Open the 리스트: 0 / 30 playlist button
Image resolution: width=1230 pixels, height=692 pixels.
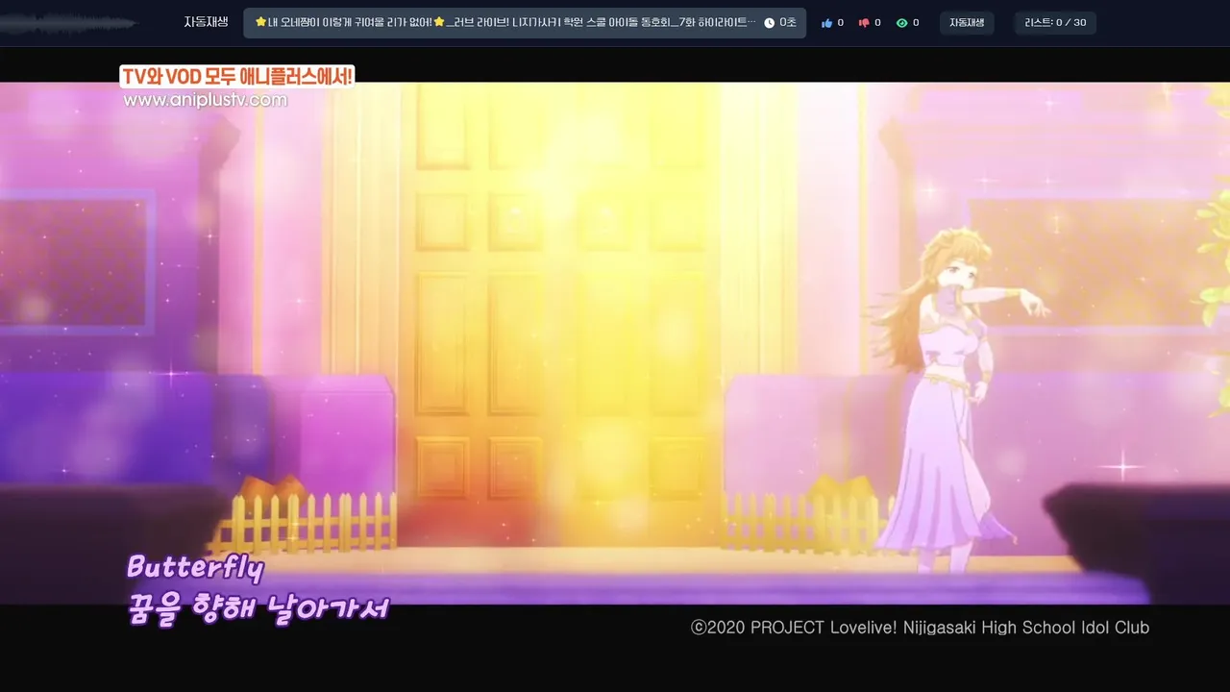[x=1055, y=23]
